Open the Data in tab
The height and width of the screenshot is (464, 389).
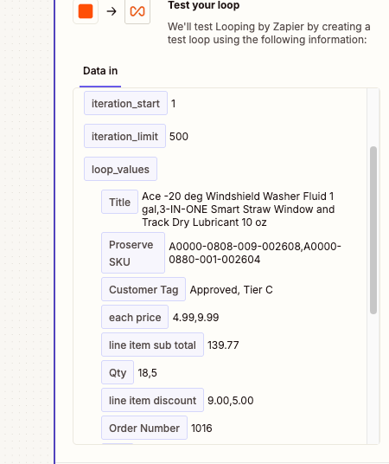pyautogui.click(x=100, y=71)
